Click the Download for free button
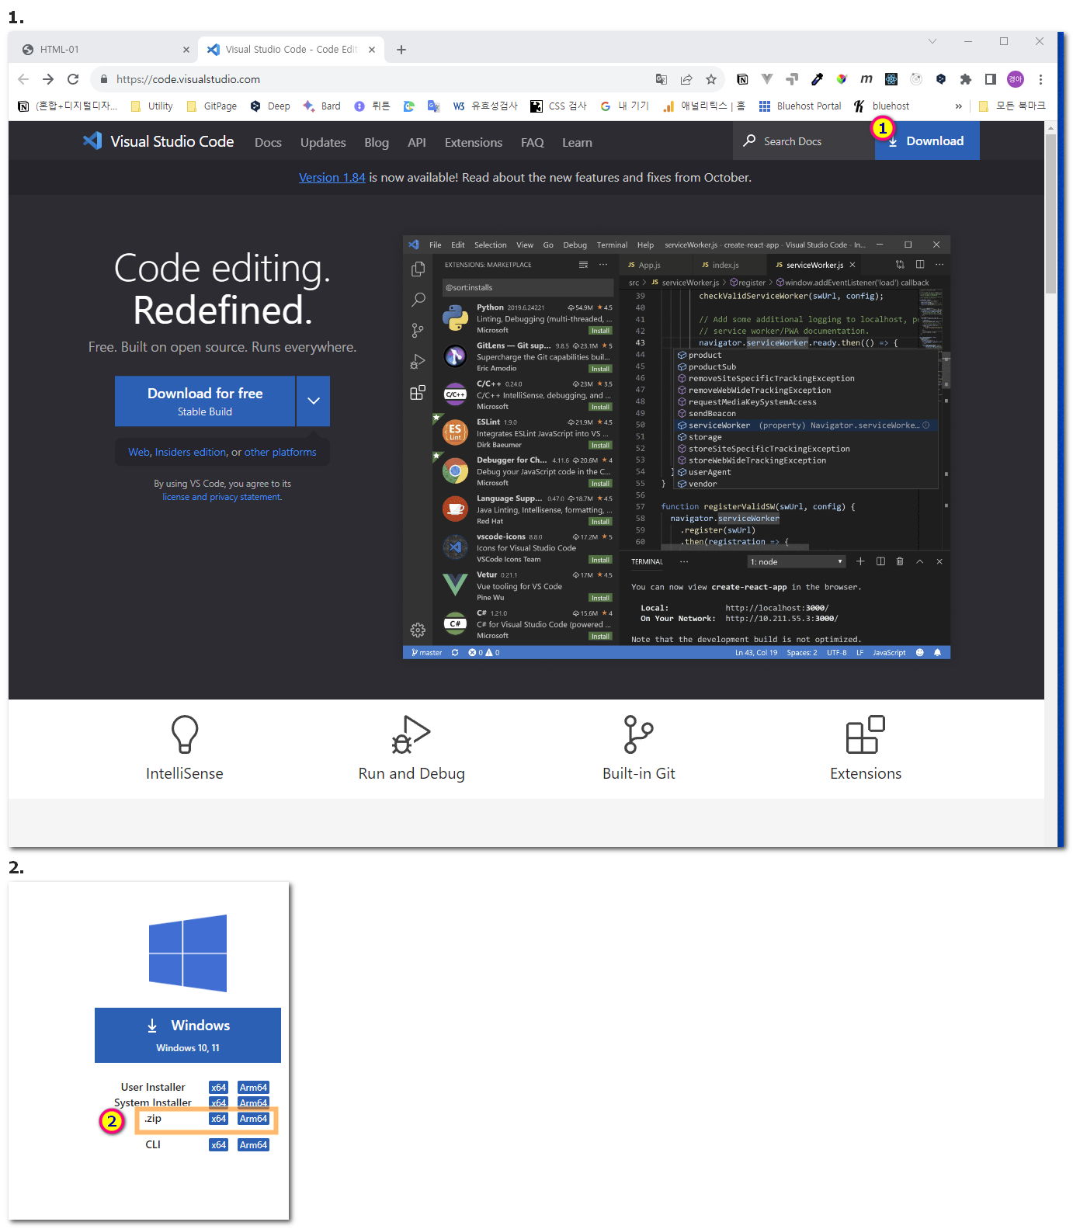The height and width of the screenshot is (1229, 1073). point(205,401)
